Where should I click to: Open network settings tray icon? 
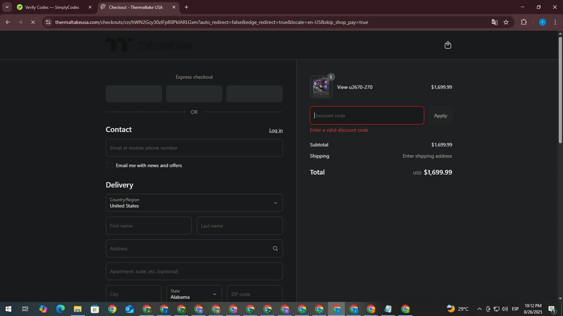click(496, 309)
